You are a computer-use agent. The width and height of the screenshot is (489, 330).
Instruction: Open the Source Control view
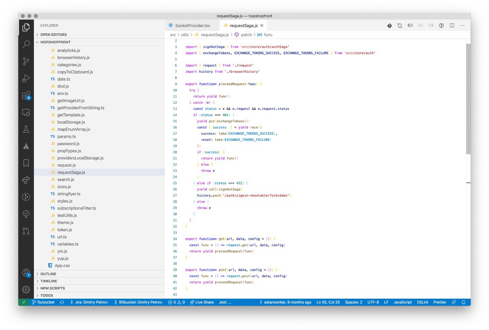tap(26, 61)
